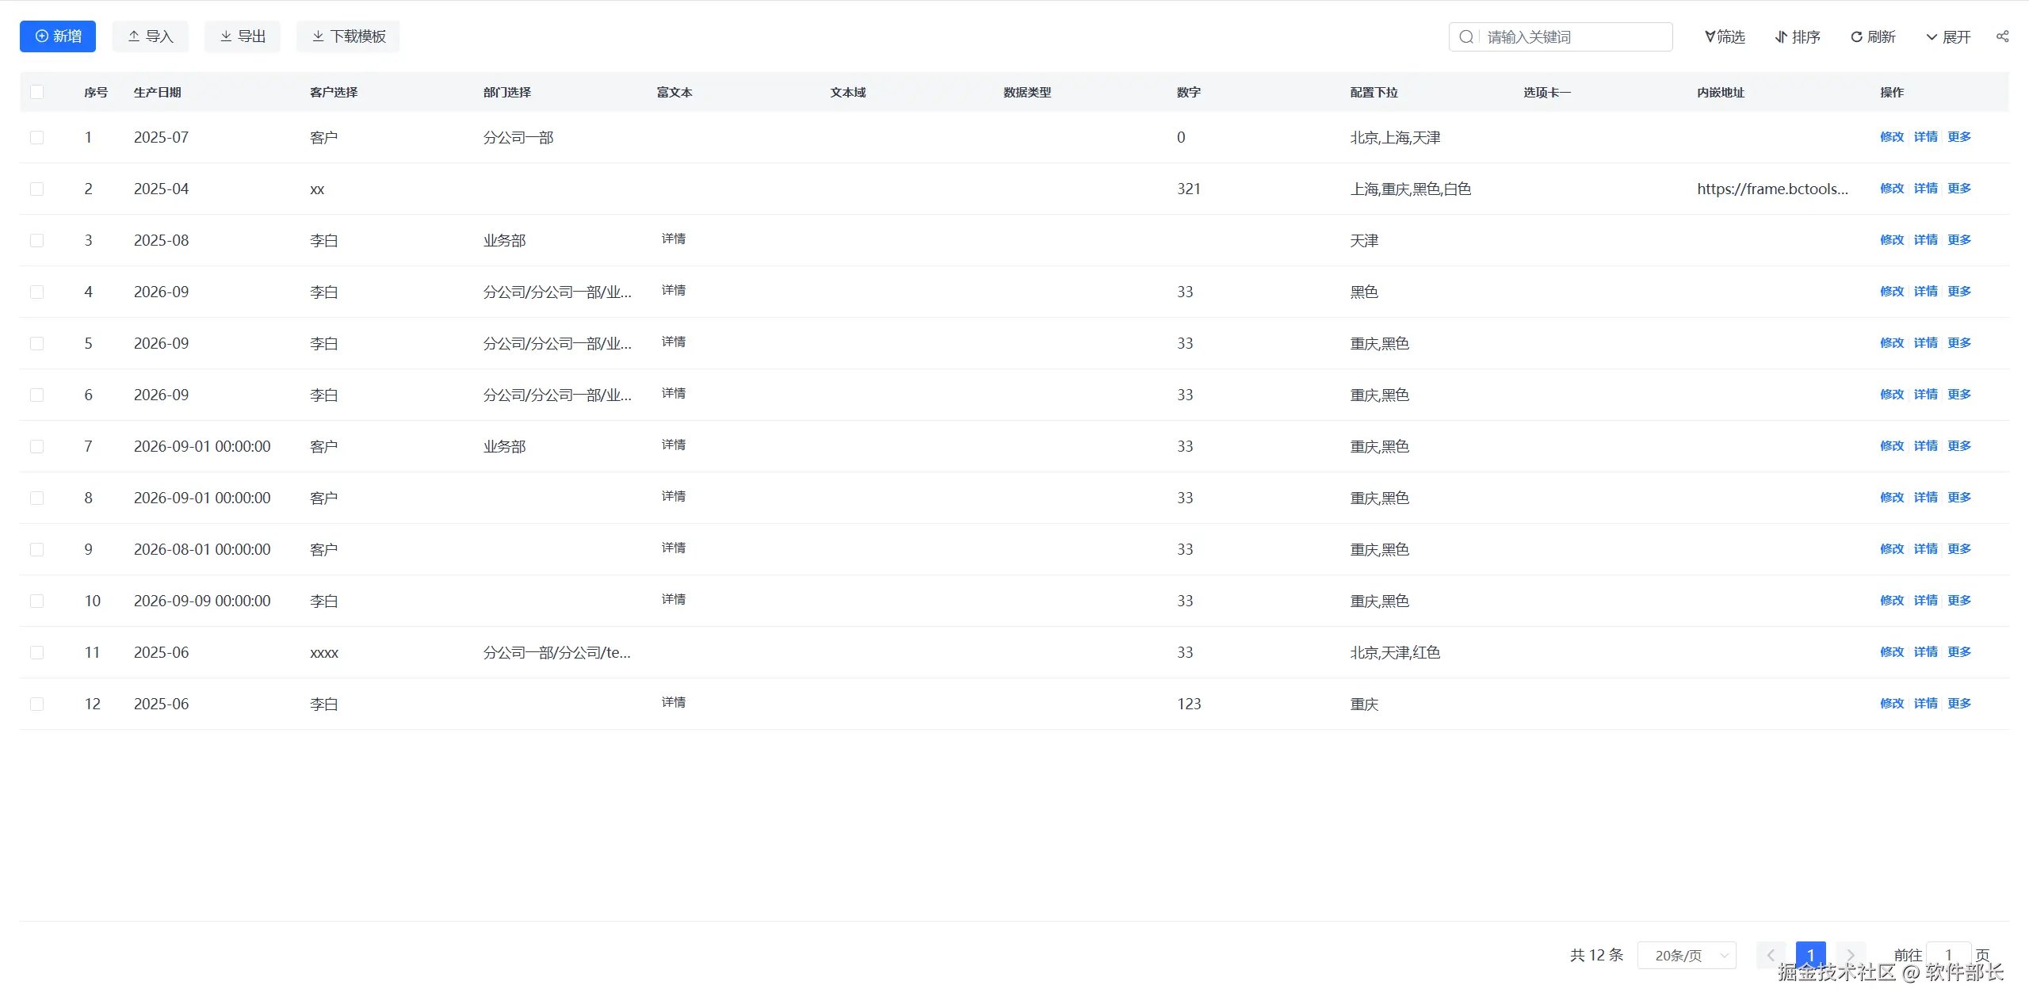Viewport: 2029px width, 1008px height.
Task: Expand the 展开 toolbar chevron
Action: (x=1947, y=36)
